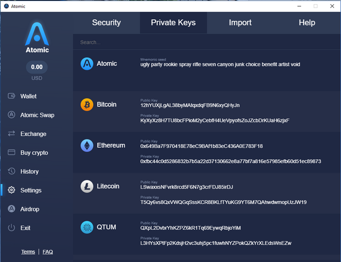Open the Wallet section icon
The image size is (341, 262).
12,96
